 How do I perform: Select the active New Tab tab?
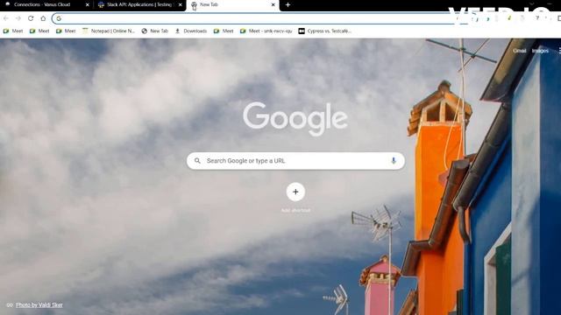tap(232, 5)
